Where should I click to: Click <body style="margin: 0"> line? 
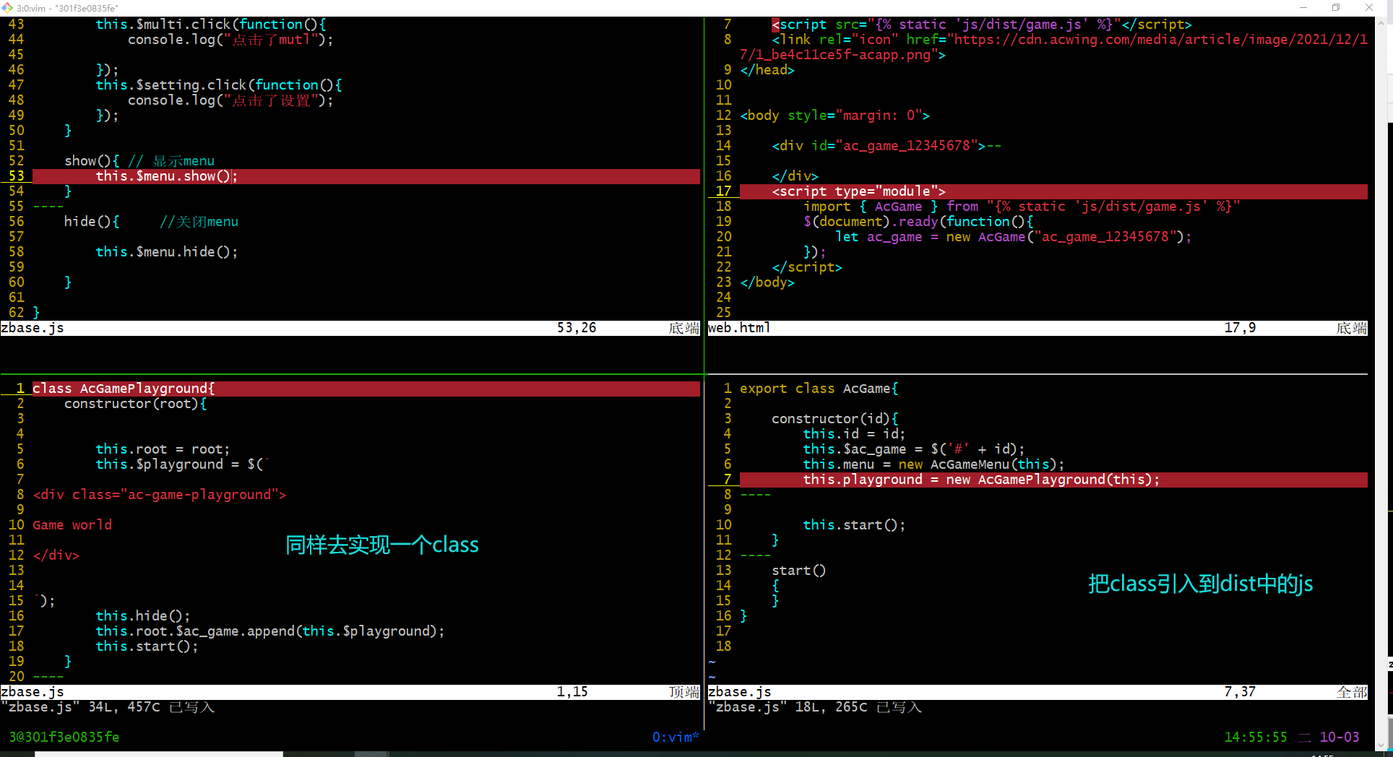[x=835, y=116]
